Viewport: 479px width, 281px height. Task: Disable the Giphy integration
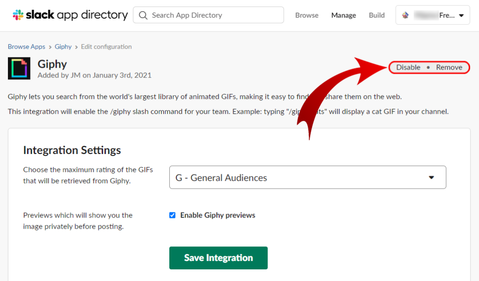(408, 67)
